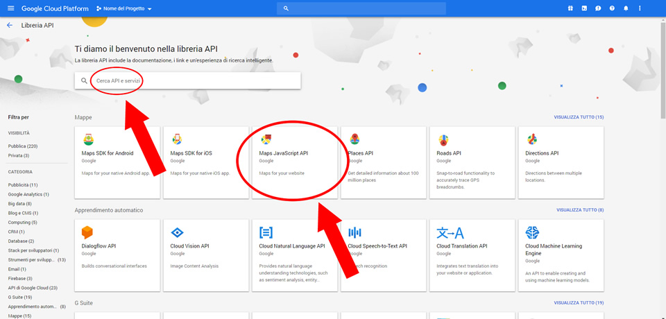Screen dimensions: 666x319
Task: Open the Cloud Vision API card title
Action: pos(190,246)
